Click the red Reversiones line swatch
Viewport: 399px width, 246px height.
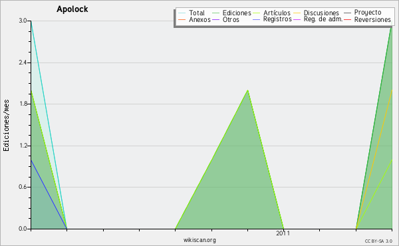click(x=347, y=19)
